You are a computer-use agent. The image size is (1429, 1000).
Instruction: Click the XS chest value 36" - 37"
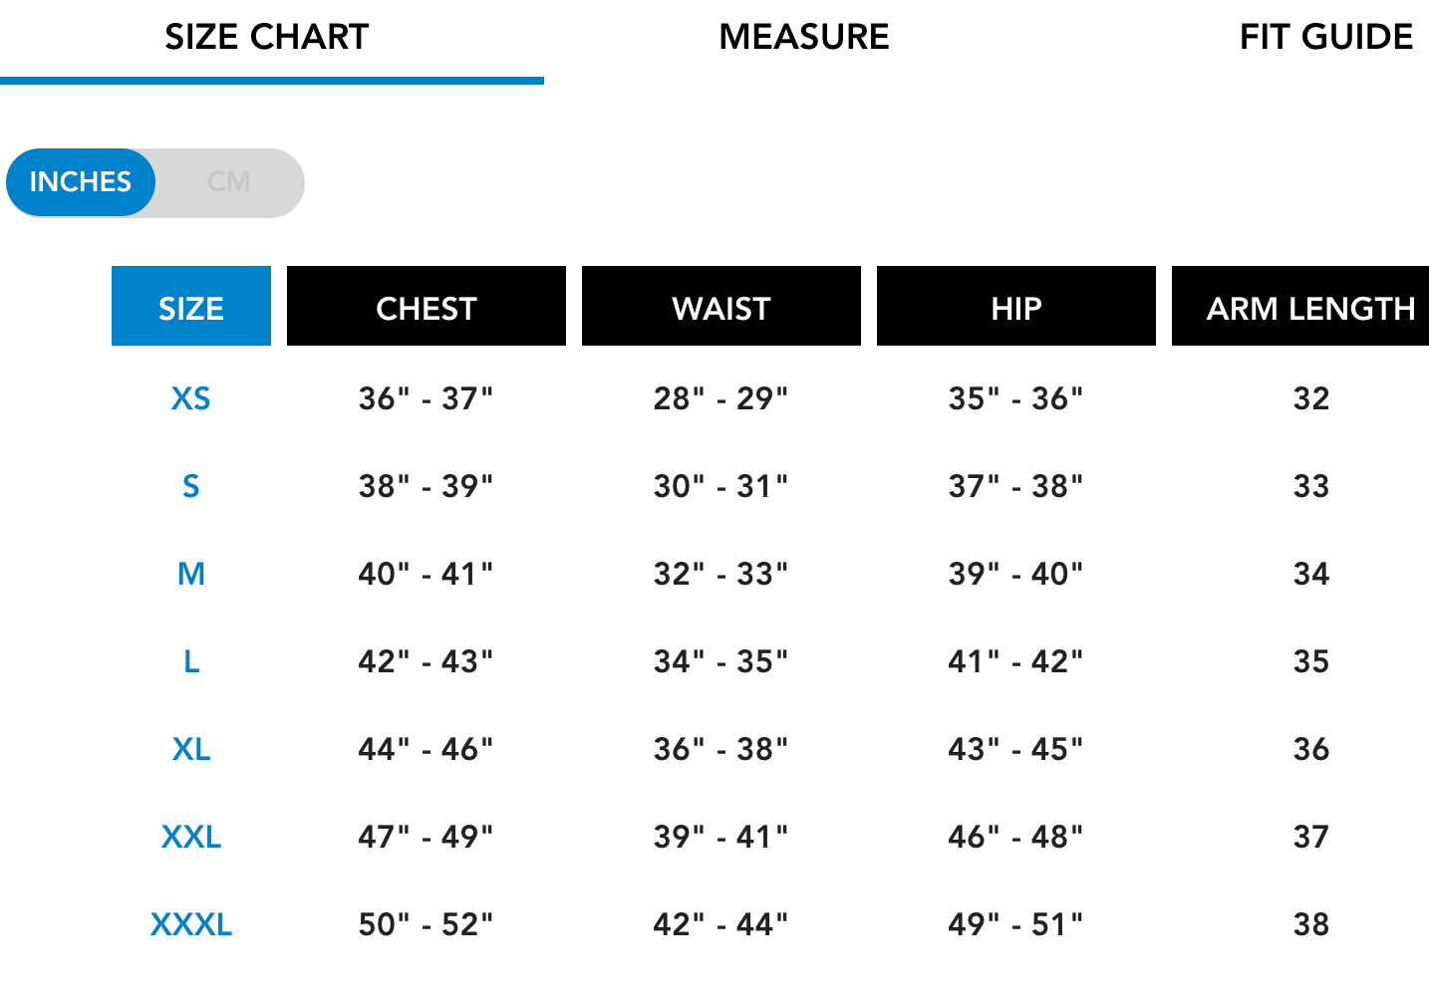click(427, 398)
